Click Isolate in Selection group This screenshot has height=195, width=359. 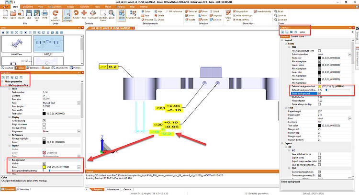tap(190, 20)
